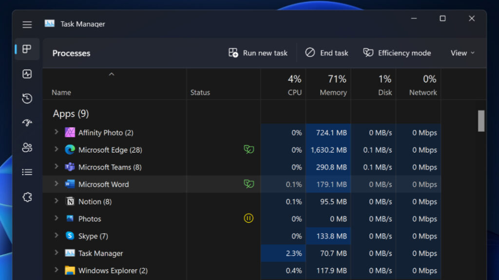
Task: Click the Microsoft Edge app icon
Action: click(70, 150)
